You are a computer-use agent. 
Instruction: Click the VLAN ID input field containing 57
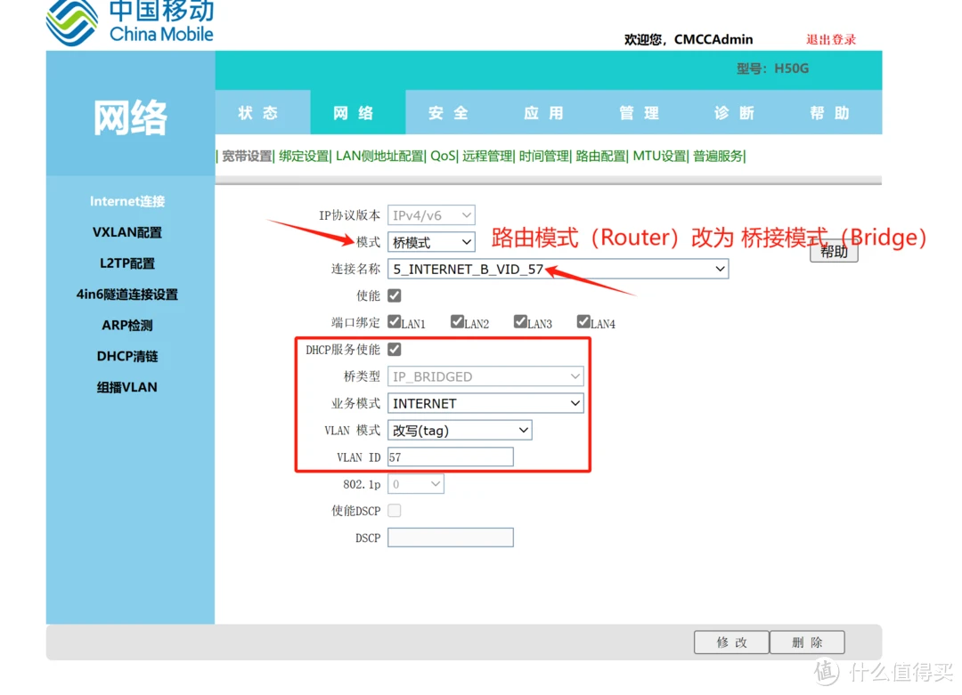pos(450,456)
